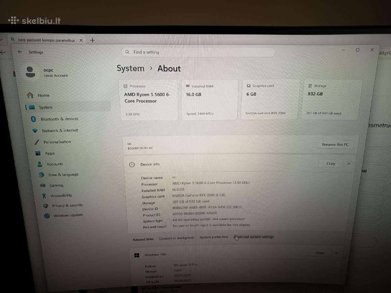Click the Windows logo icon beside Windows info
This screenshot has height=293, width=391.
[137, 255]
